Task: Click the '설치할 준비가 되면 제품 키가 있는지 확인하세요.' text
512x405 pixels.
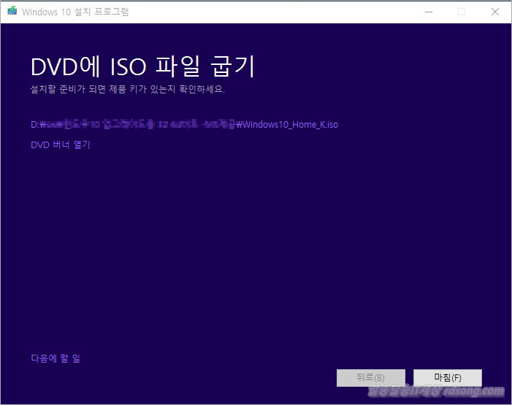Action: (x=127, y=89)
